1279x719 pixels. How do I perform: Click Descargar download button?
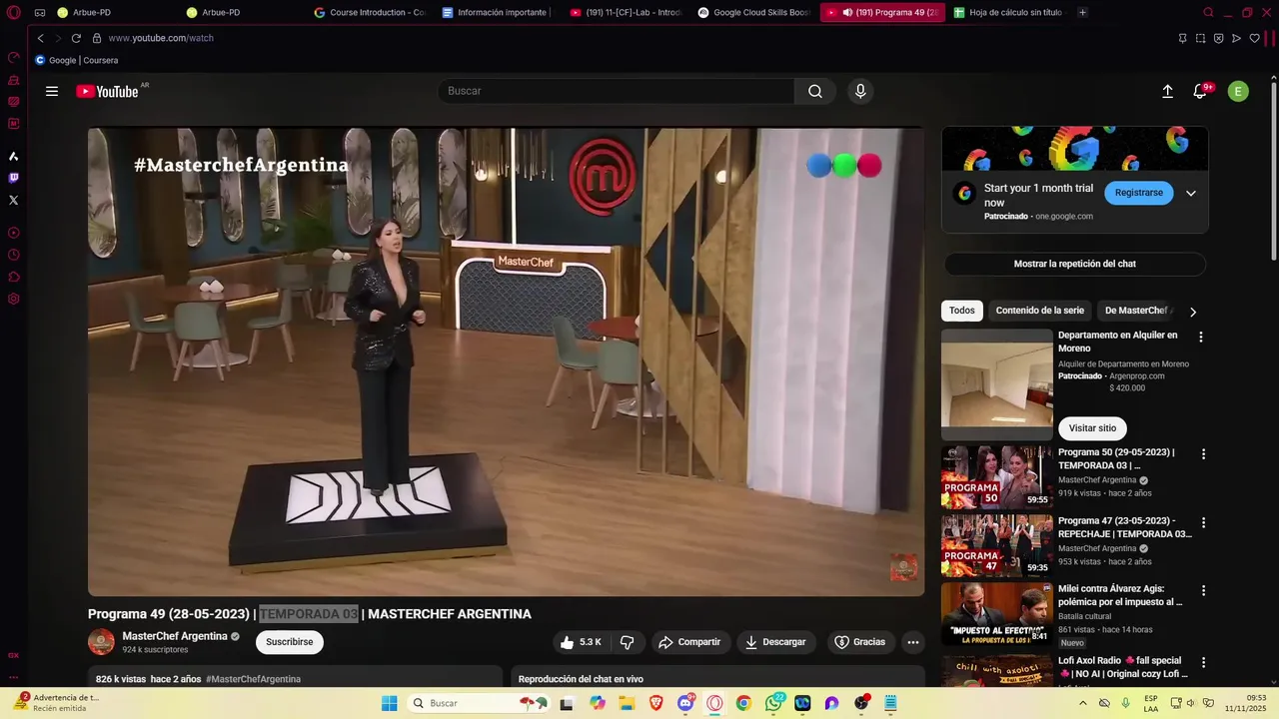(776, 642)
